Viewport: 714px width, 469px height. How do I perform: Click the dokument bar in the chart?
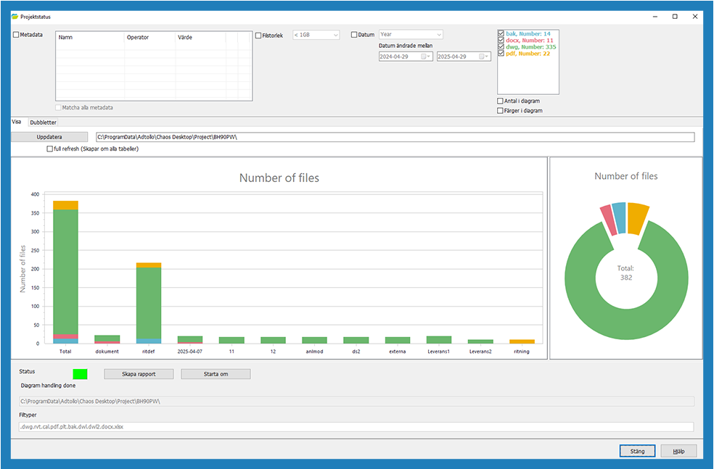[107, 339]
